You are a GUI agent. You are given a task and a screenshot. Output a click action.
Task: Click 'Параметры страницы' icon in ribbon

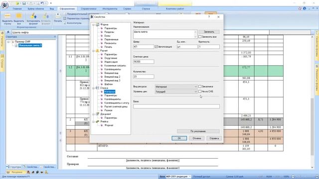pos(65,18)
